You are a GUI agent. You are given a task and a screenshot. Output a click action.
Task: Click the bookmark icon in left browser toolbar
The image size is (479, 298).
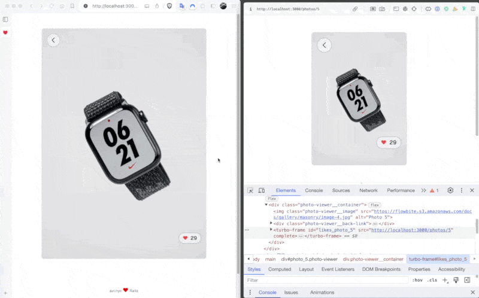(x=72, y=6)
